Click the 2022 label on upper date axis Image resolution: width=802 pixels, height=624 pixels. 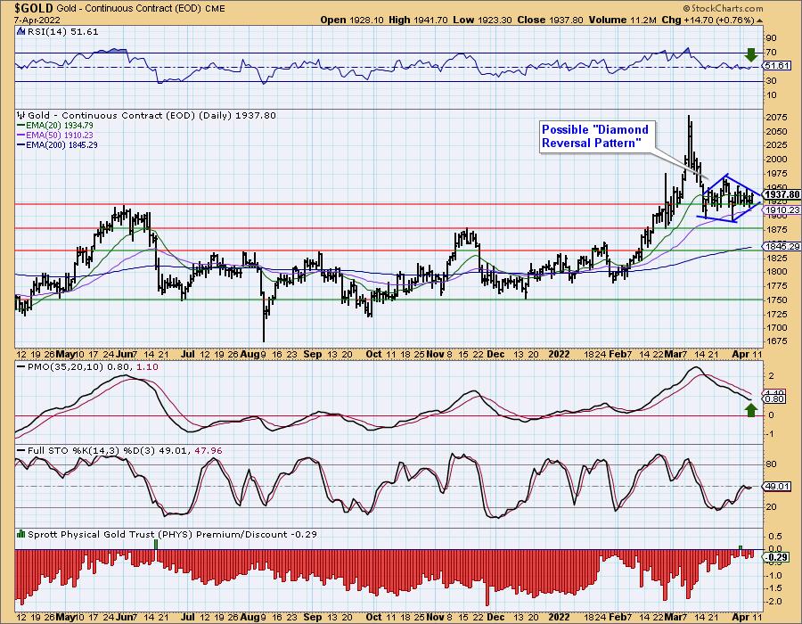(559, 354)
